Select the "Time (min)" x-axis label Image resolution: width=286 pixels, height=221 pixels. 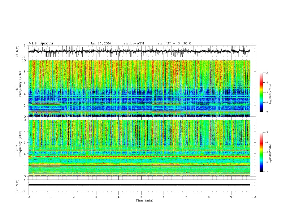144,200
